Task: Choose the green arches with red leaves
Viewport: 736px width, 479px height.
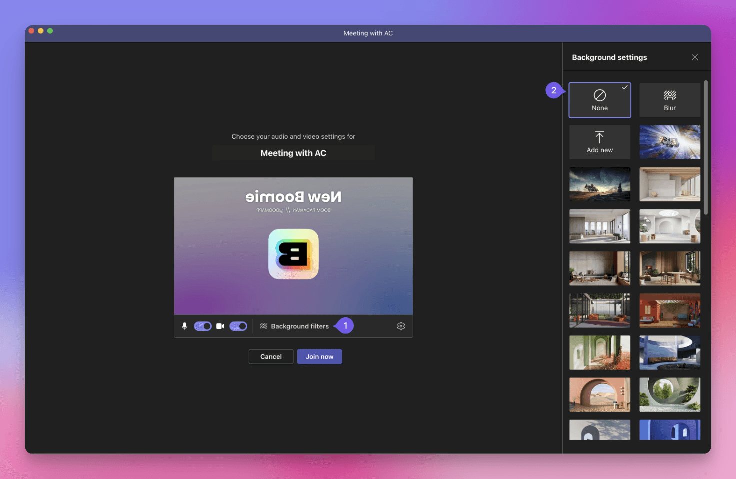Action: [600, 352]
